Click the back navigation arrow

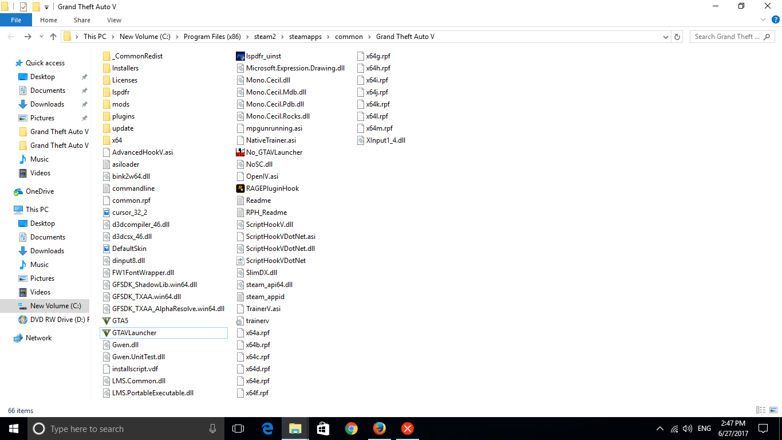[11, 37]
